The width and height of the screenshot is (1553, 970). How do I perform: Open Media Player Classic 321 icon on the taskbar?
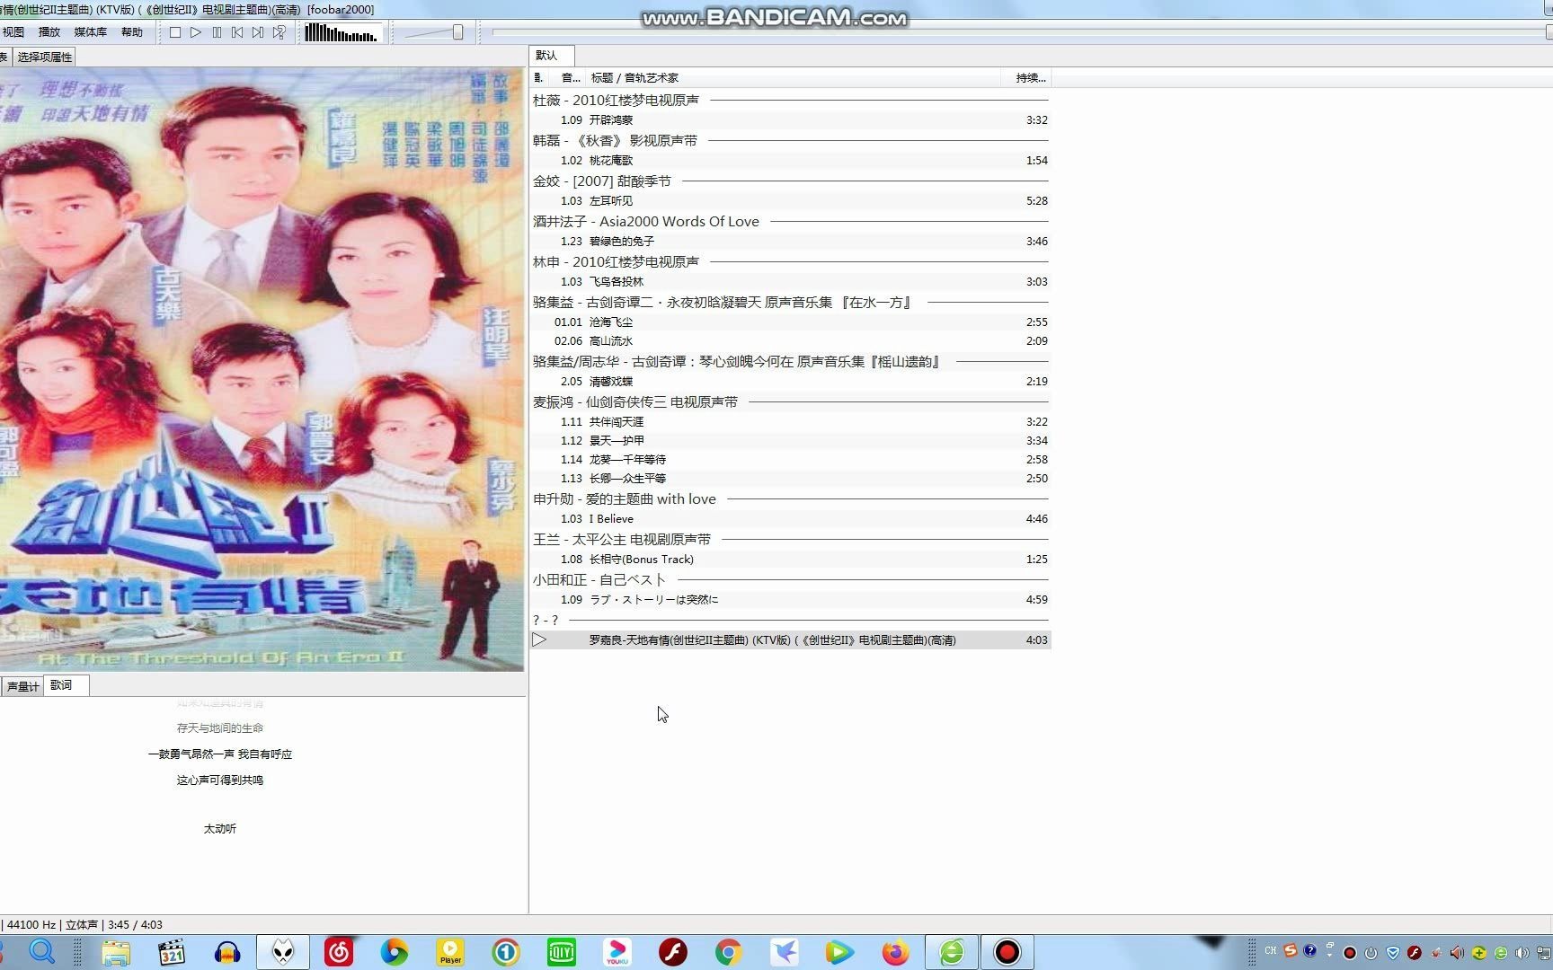[x=172, y=952]
